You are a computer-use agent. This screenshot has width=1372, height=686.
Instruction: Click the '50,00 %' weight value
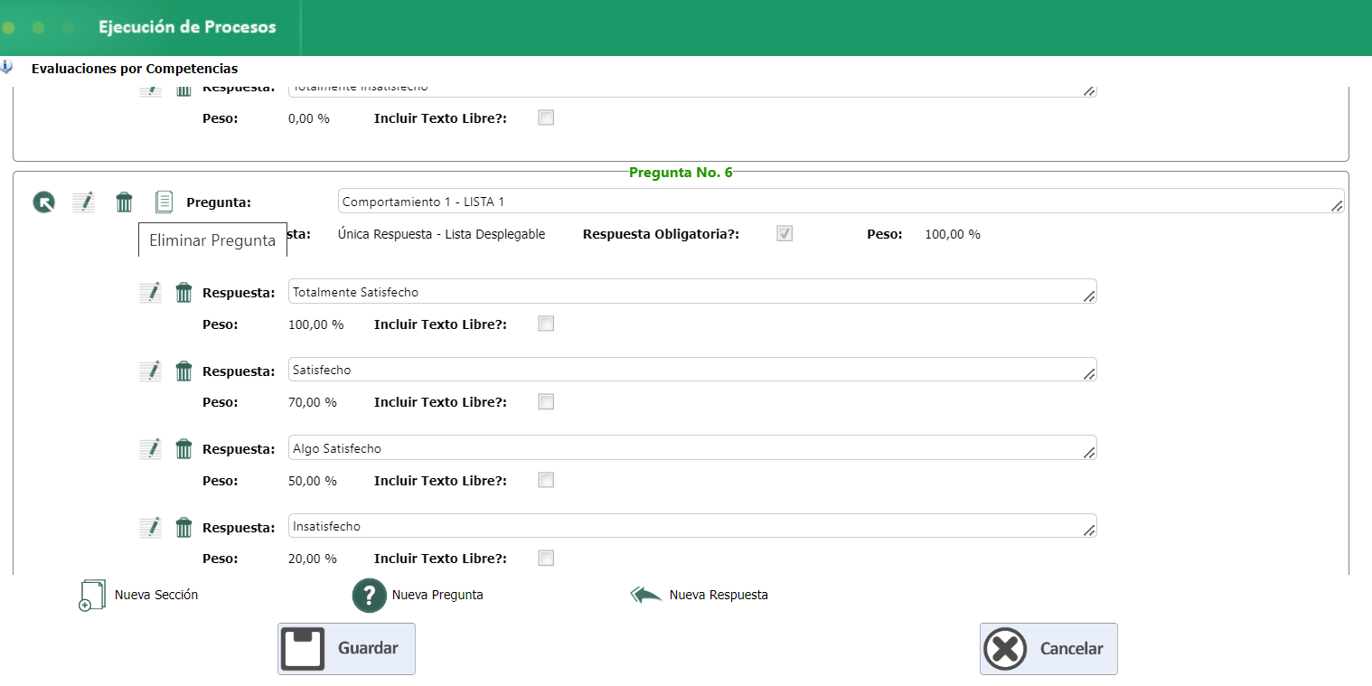[313, 481]
